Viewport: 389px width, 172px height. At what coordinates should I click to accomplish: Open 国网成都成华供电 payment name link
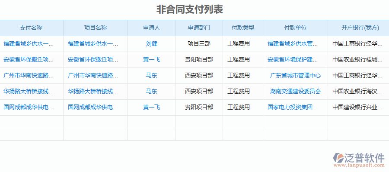tap(29, 107)
